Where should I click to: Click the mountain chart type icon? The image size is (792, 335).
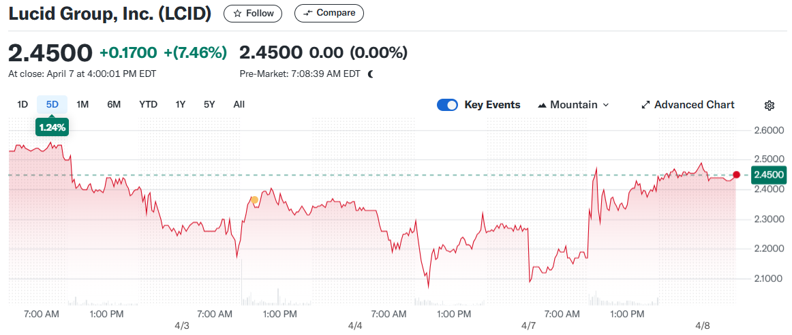[543, 105]
